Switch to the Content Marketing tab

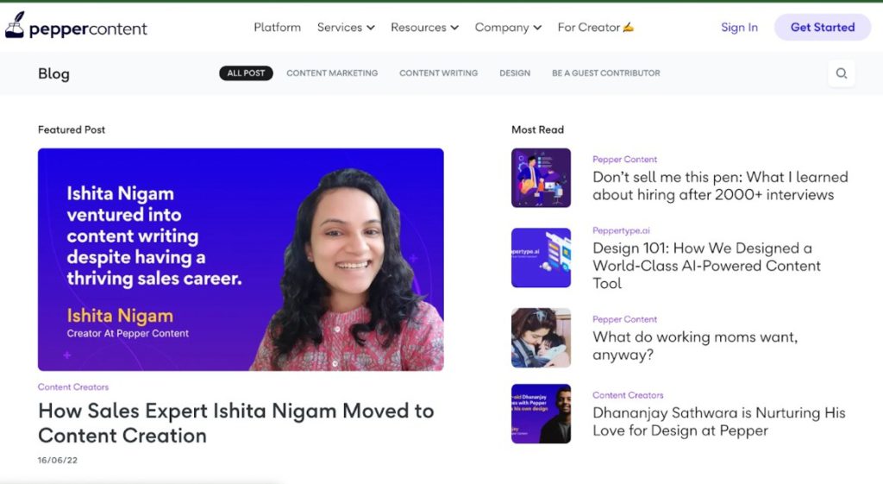(332, 73)
